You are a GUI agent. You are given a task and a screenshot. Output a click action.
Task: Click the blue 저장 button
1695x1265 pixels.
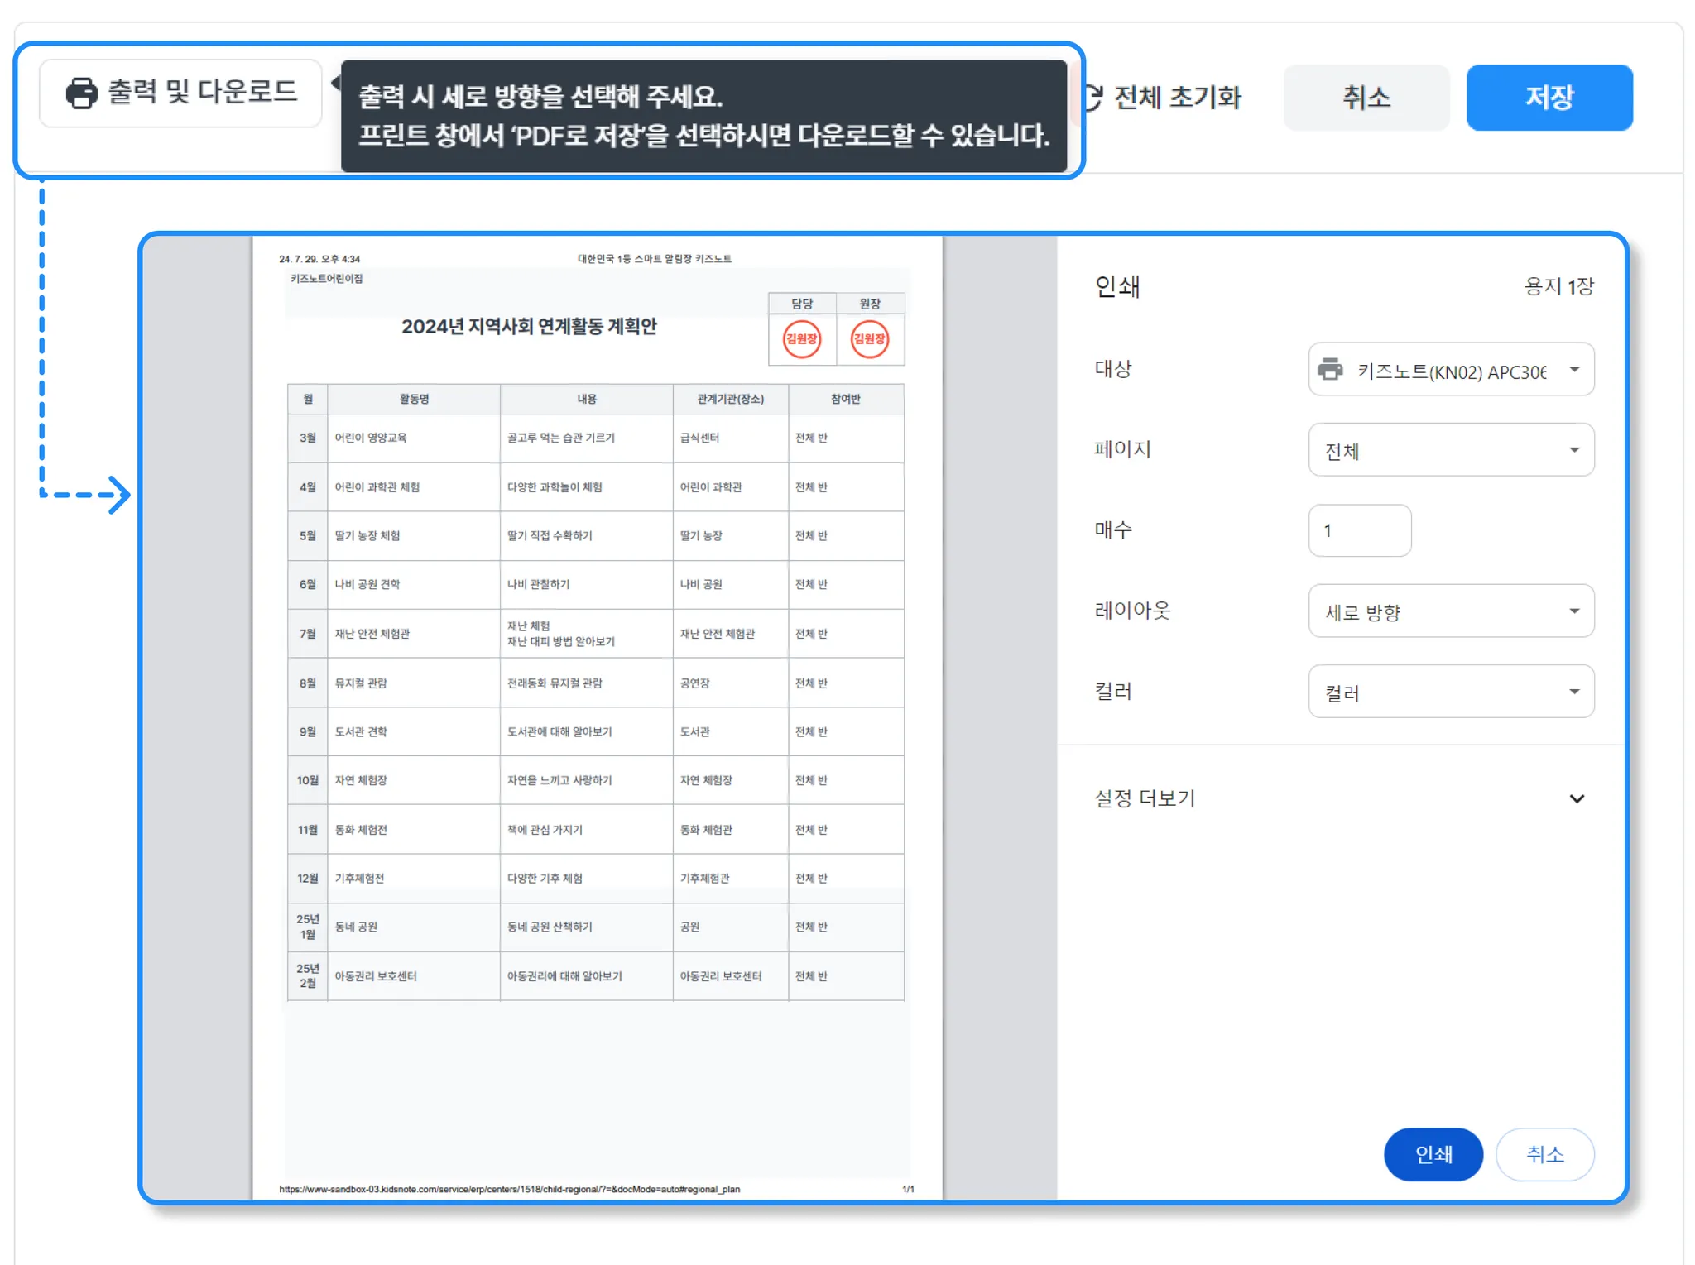(x=1549, y=98)
